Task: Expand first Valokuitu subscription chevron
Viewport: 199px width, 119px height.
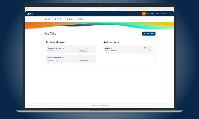Action: point(92,49)
